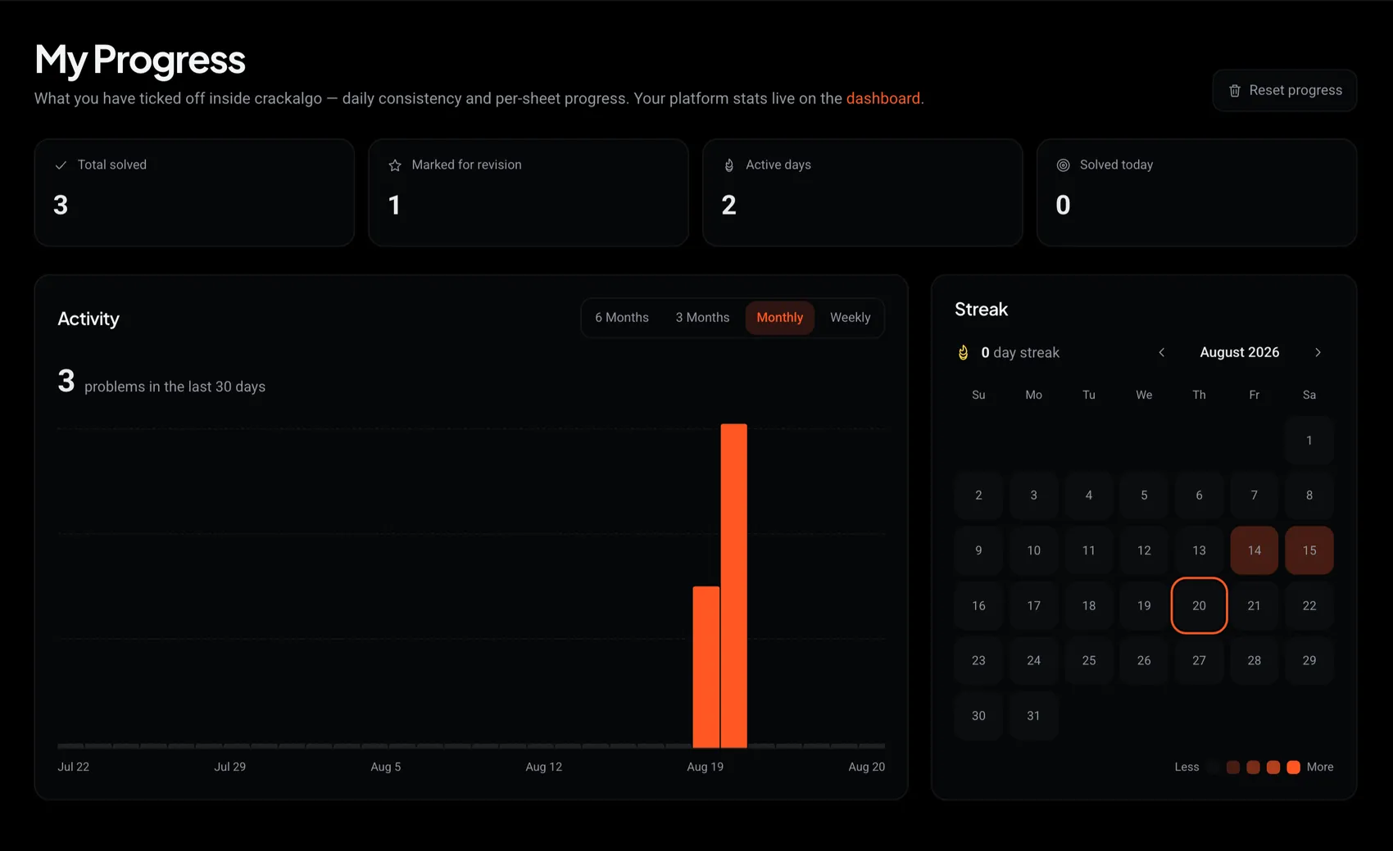This screenshot has width=1393, height=851.
Task: Click the trash icon in Reset progress
Action: [x=1234, y=91]
